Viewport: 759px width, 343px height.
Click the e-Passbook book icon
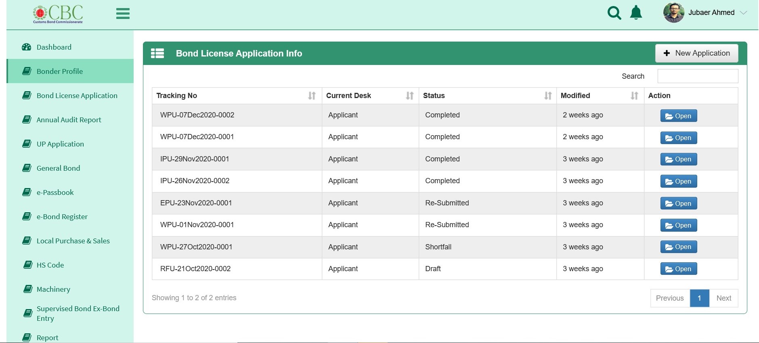coord(27,192)
